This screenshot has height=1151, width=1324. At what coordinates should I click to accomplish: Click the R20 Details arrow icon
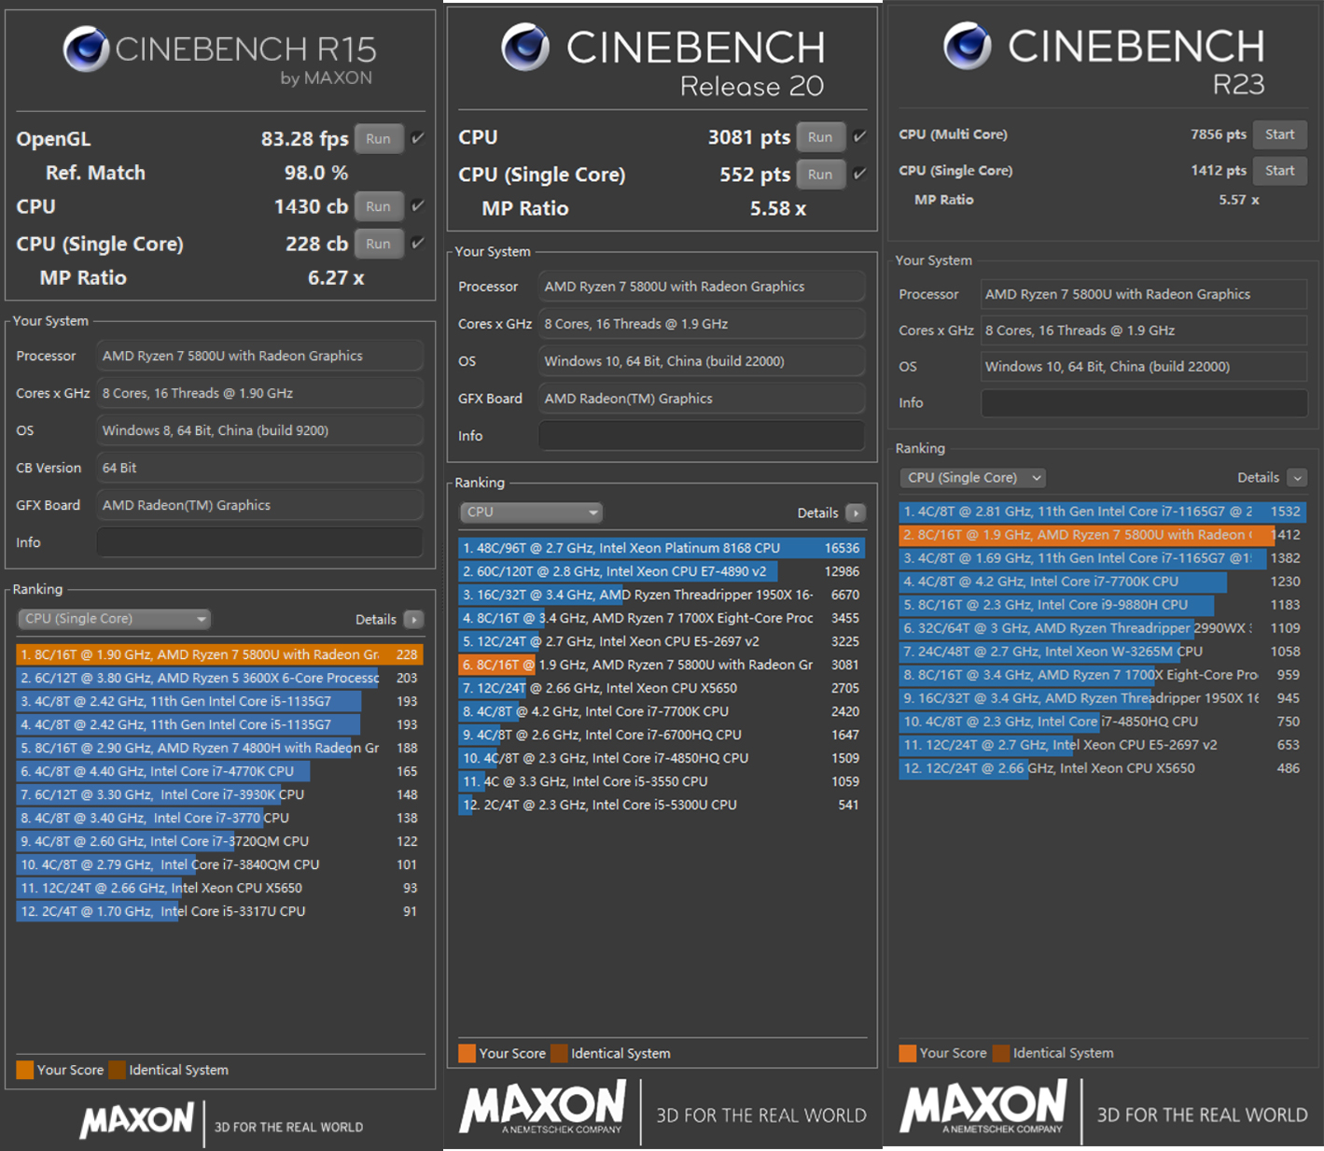pos(855,513)
